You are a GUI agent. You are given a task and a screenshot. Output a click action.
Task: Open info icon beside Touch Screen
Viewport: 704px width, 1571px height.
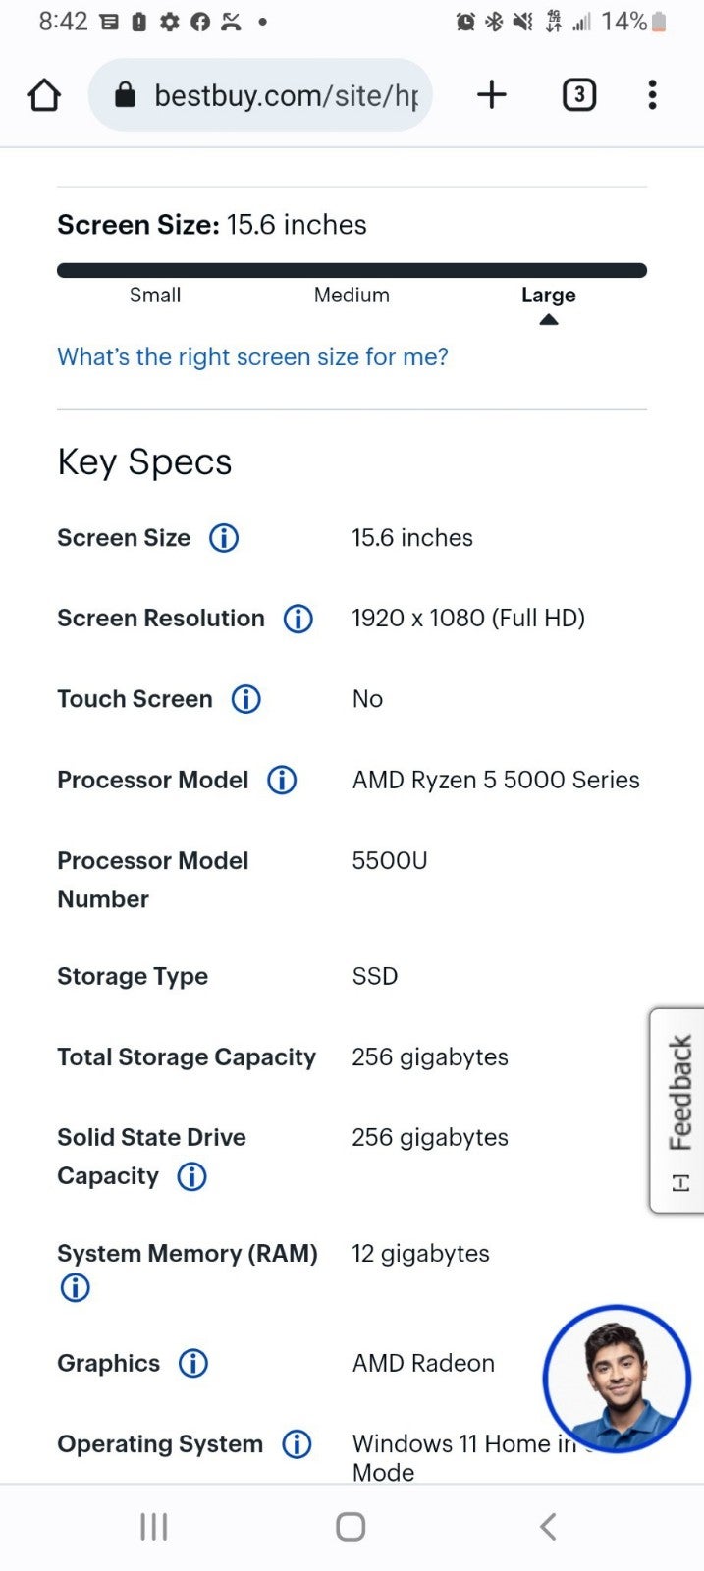pyautogui.click(x=245, y=699)
